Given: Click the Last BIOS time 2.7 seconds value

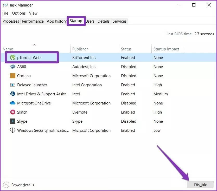Looking at the screenshot, I should [204, 34].
